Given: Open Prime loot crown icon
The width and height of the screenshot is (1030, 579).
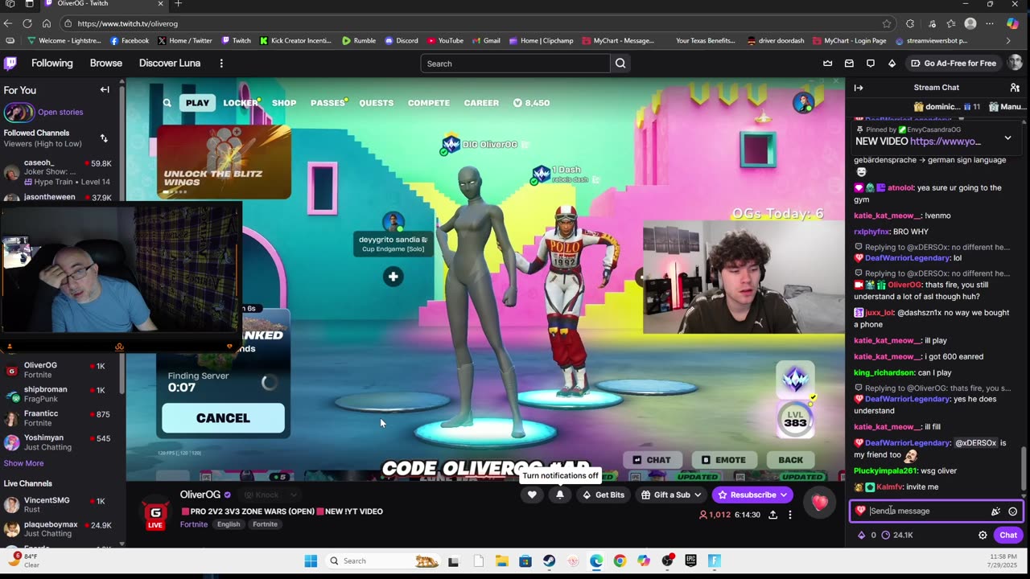Looking at the screenshot, I should pos(827,64).
